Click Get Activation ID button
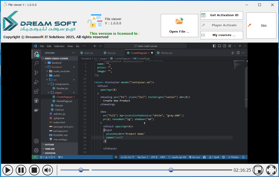The width and height of the screenshot is (279, 177). 222,15
